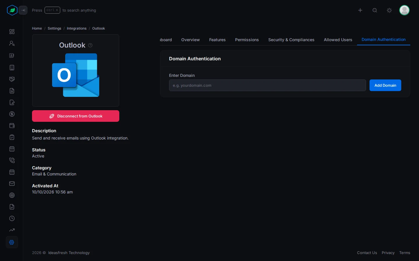Toggle the light/dark theme sun icon
This screenshot has width=419, height=261.
point(389,10)
